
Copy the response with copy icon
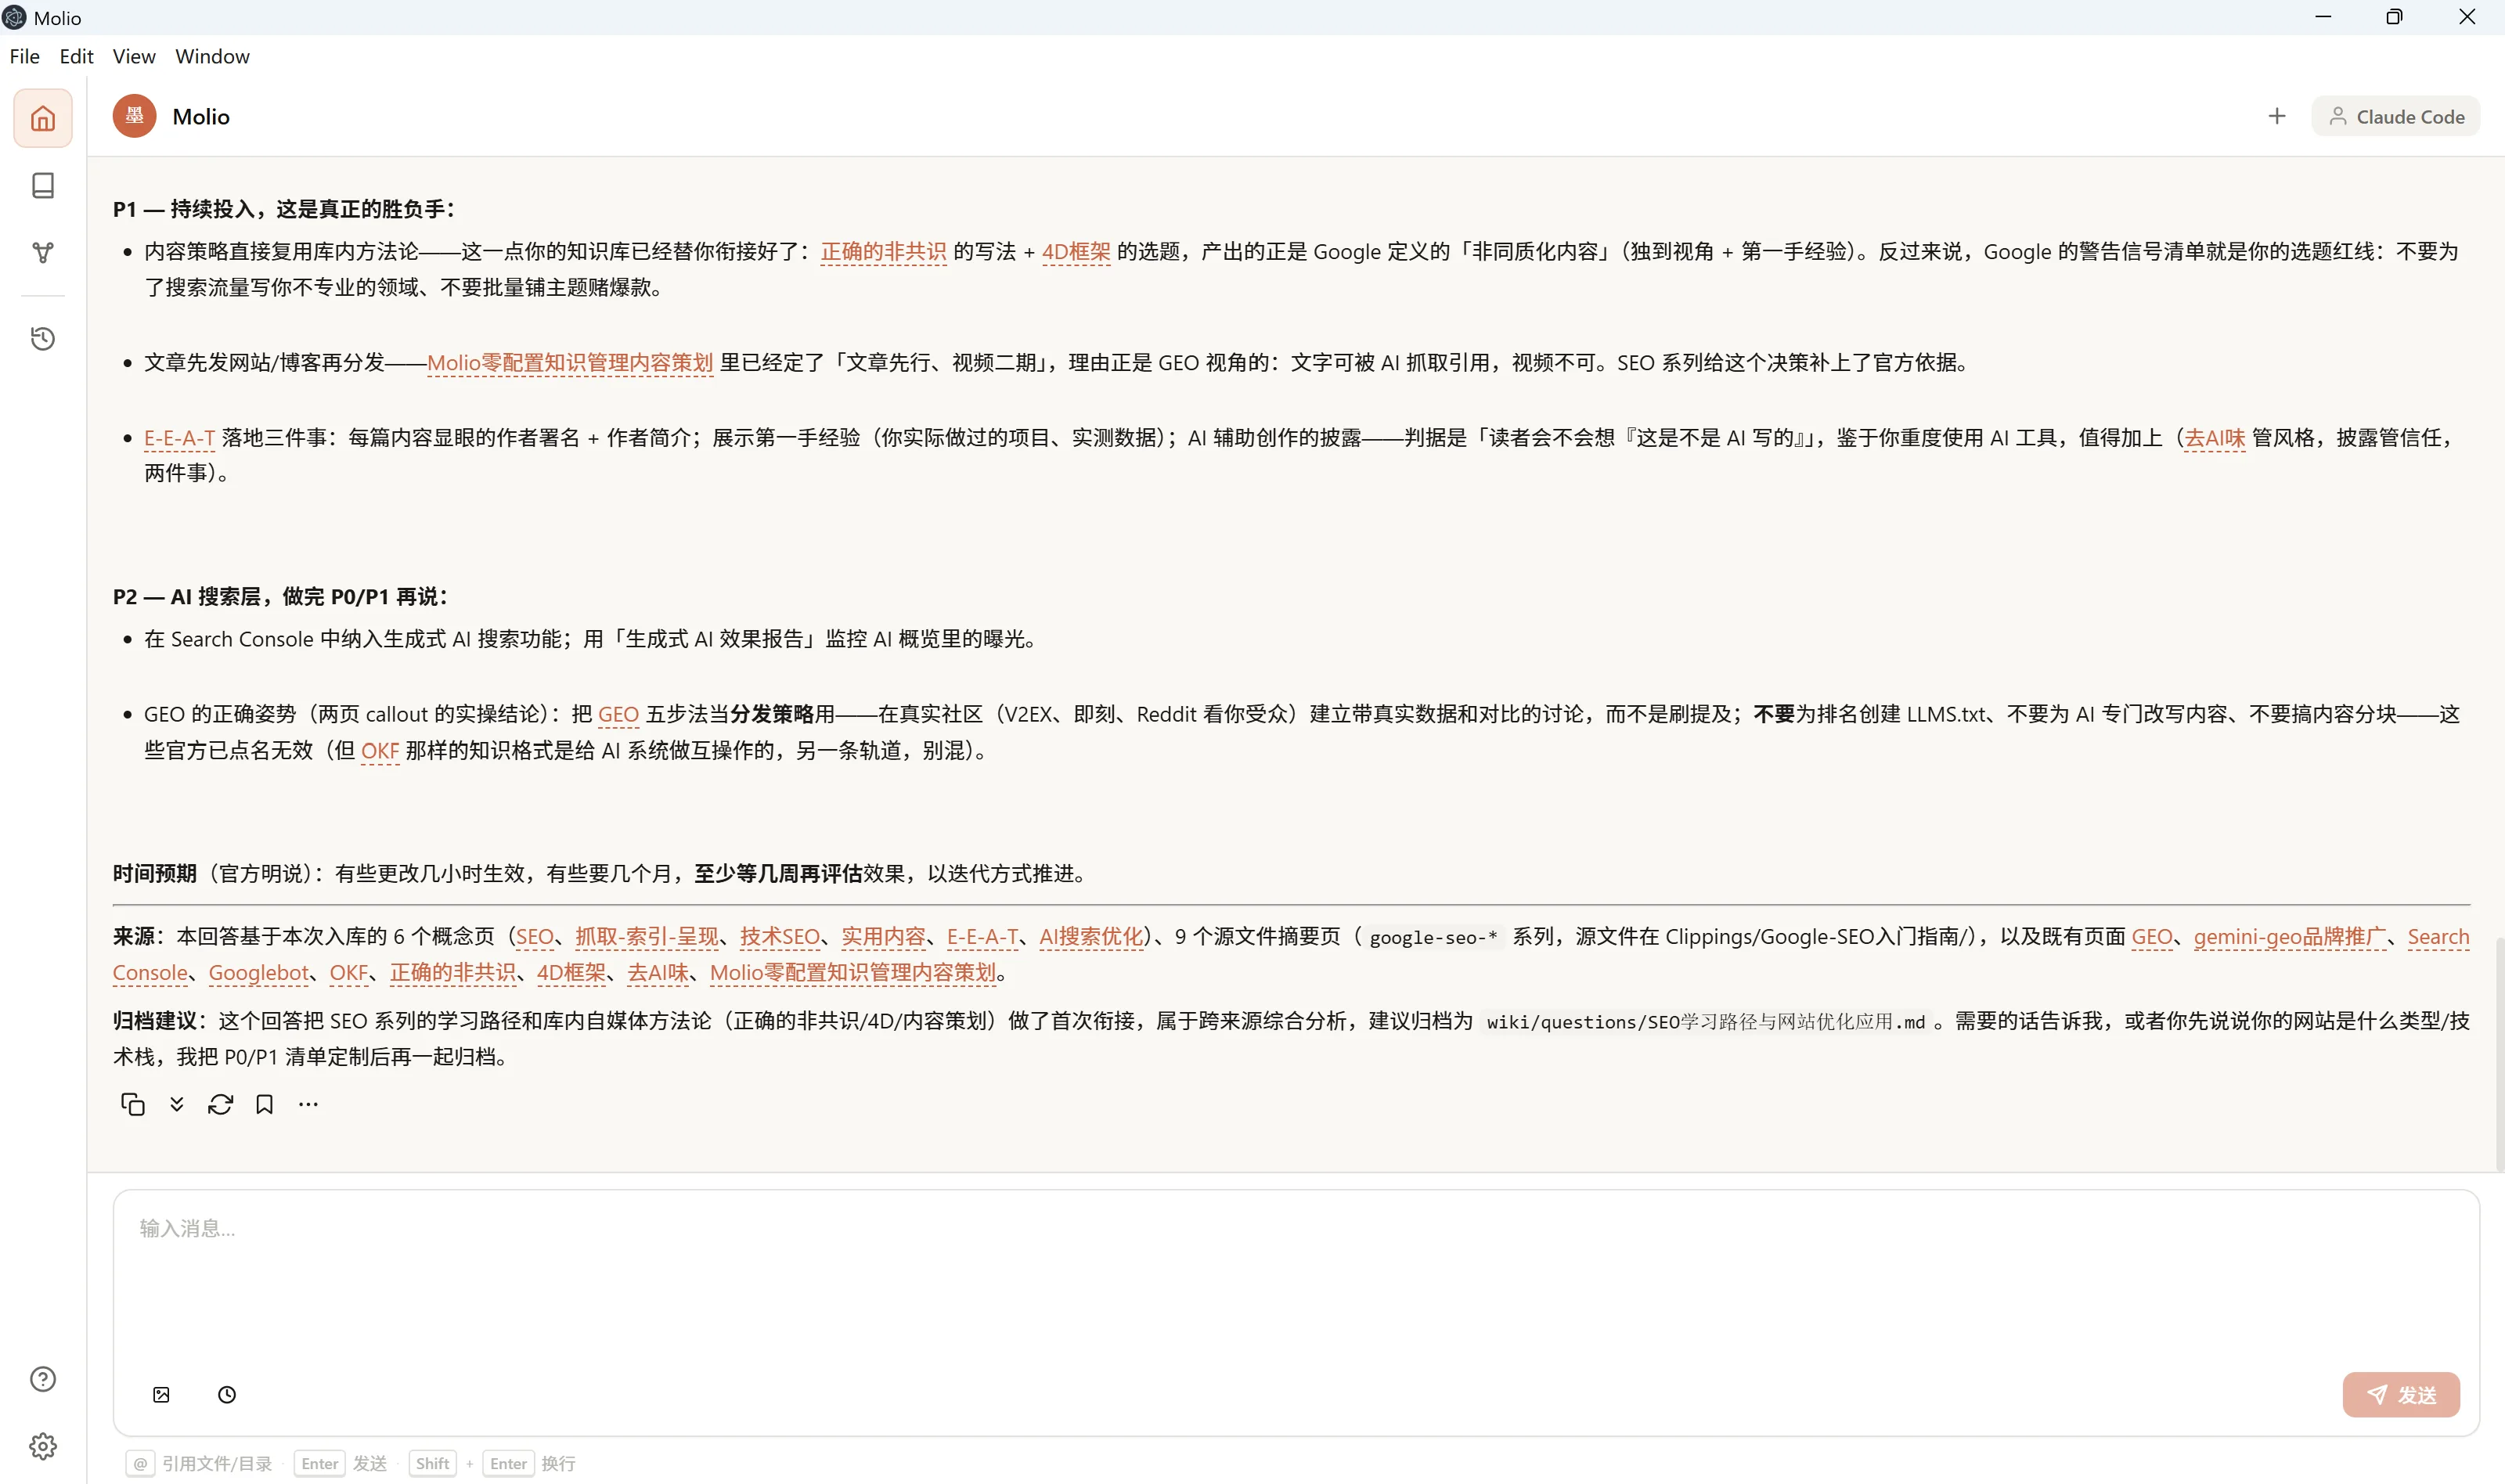[x=133, y=1104]
